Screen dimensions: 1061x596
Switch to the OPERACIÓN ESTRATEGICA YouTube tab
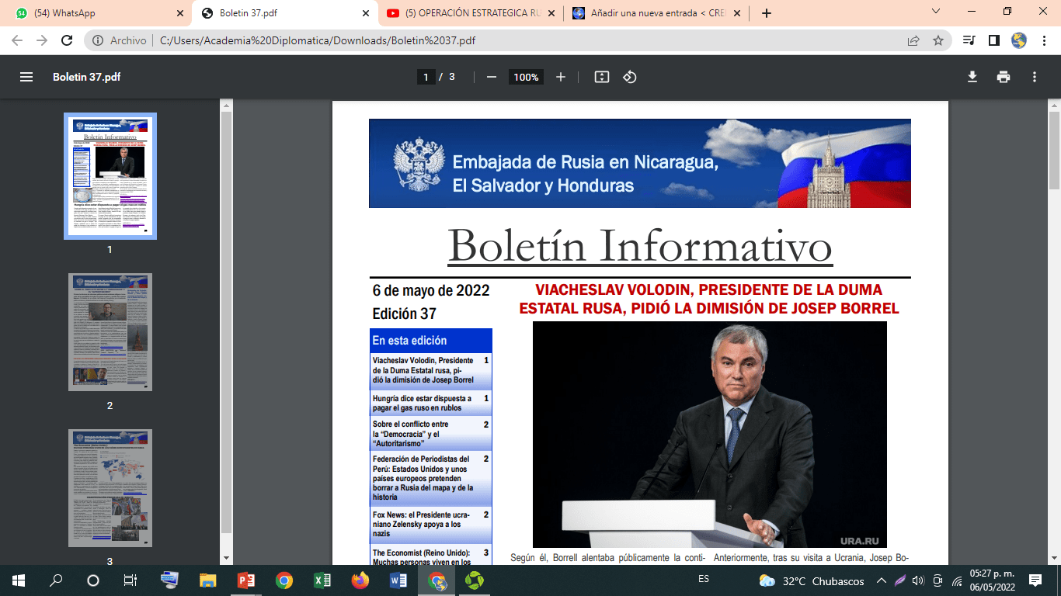(x=471, y=12)
